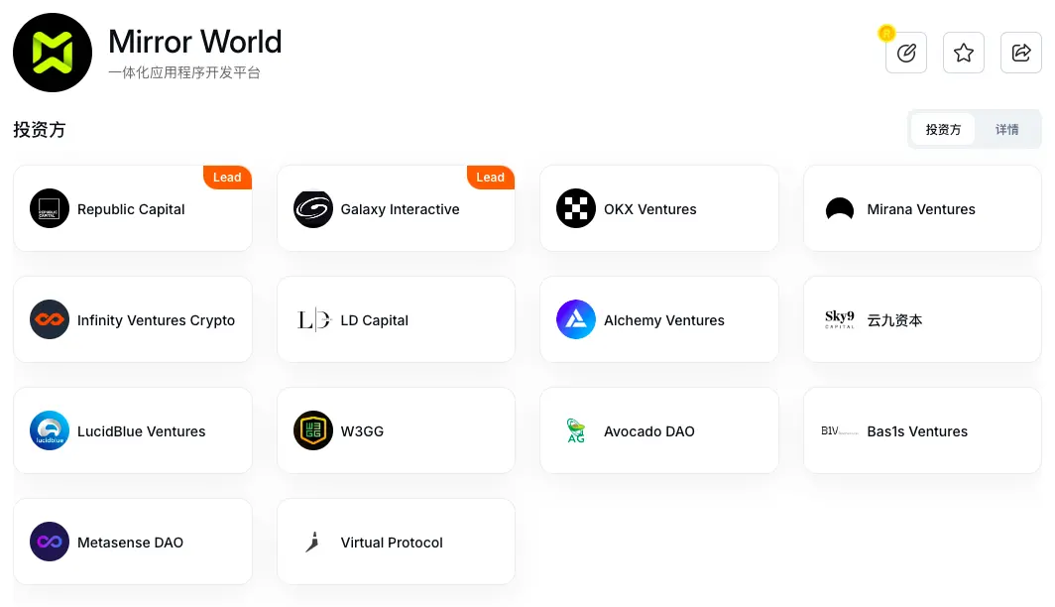This screenshot has width=1055, height=607.
Task: Switch to the 详情 tab
Action: [1006, 130]
